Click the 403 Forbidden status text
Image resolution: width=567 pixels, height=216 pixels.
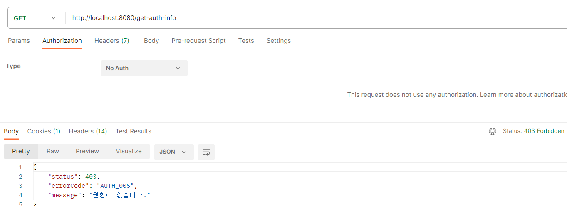point(544,131)
